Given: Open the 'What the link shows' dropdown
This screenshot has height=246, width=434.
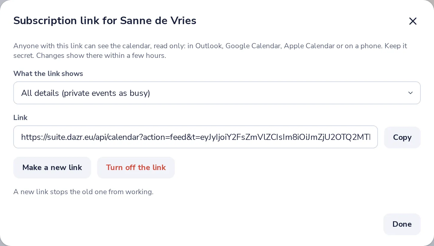Looking at the screenshot, I should [x=217, y=93].
